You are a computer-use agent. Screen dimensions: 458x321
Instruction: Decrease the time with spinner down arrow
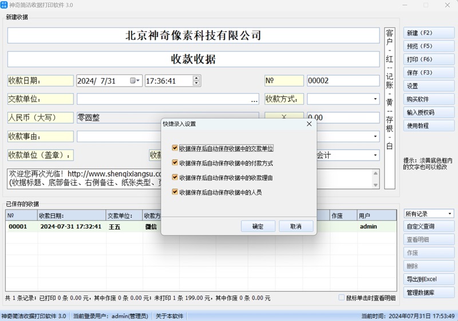point(196,83)
